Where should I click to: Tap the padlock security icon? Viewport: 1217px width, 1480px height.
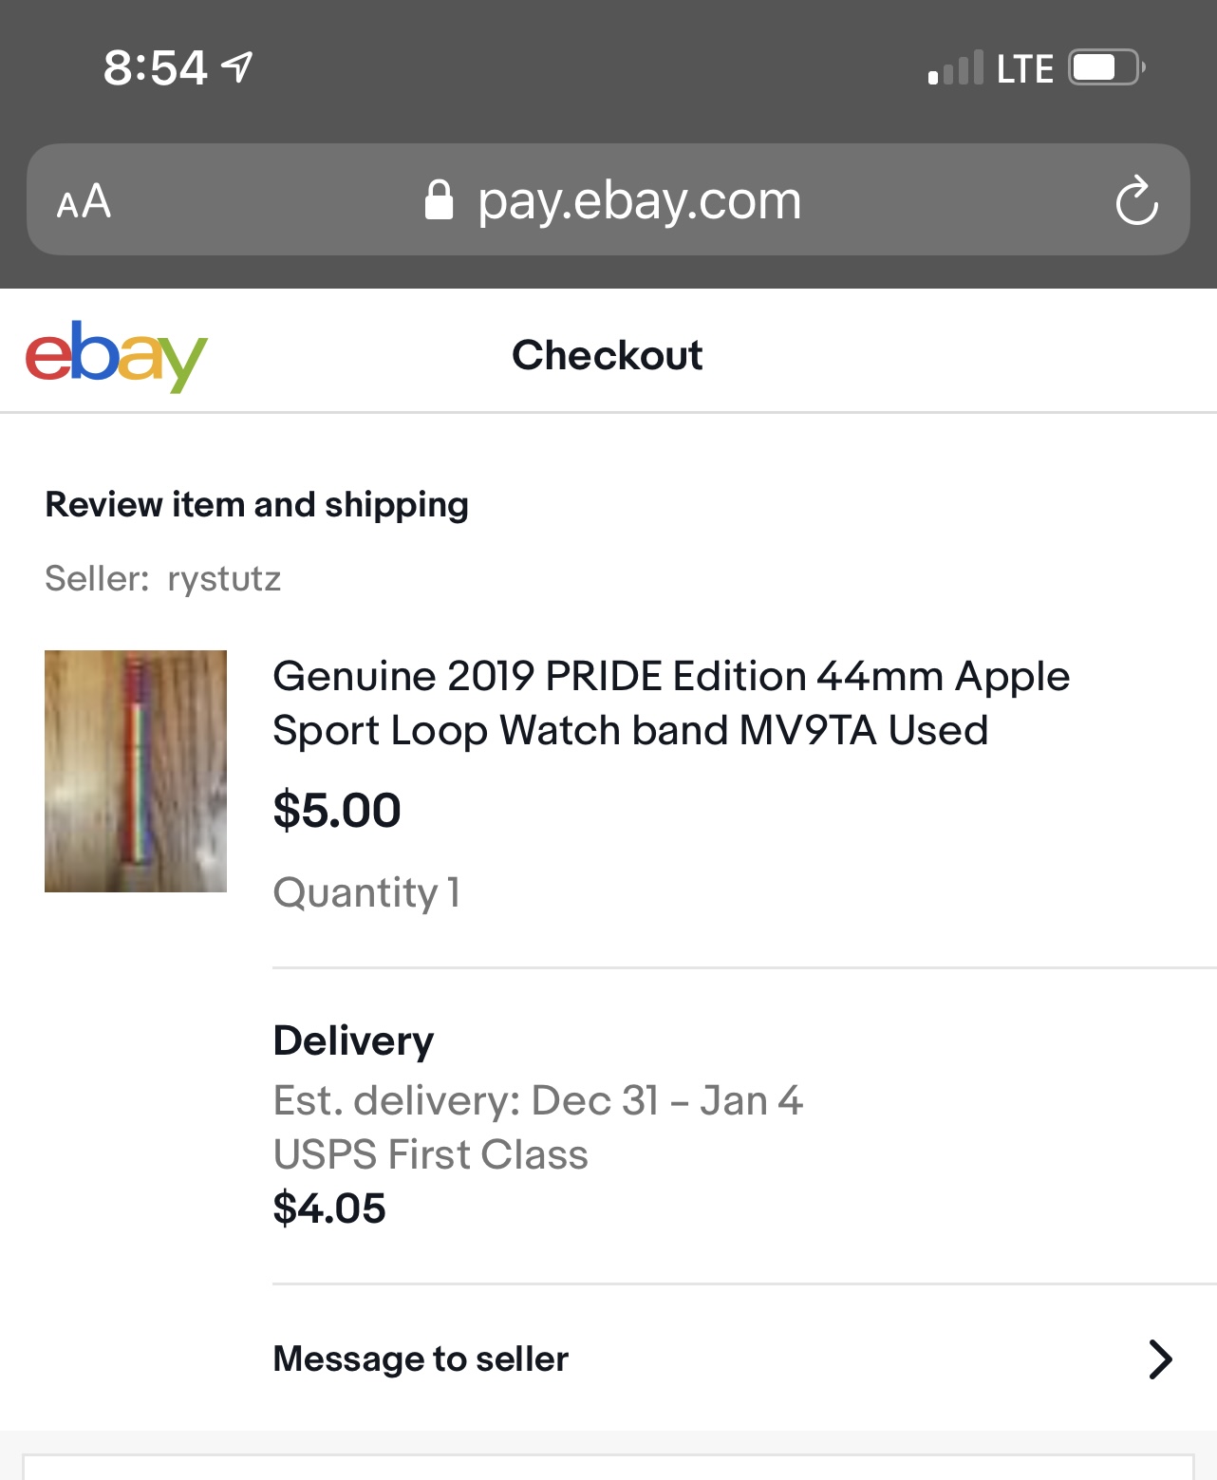point(439,200)
